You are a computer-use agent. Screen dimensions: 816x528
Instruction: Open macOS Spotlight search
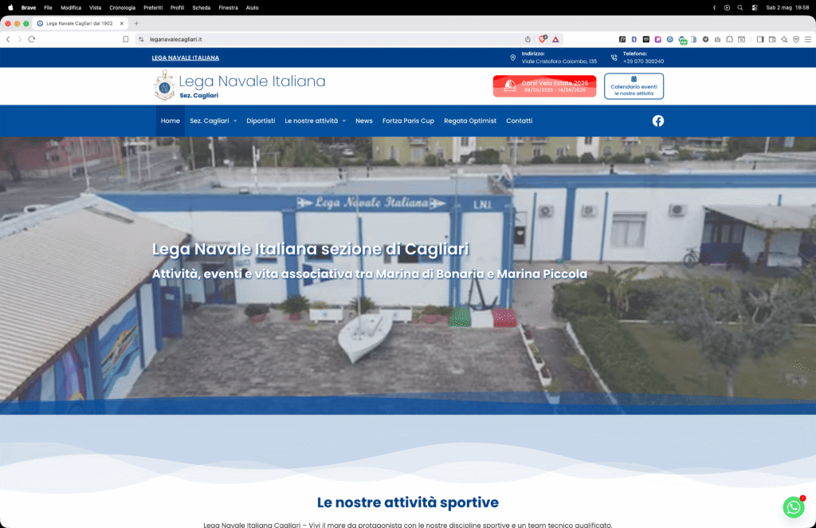click(x=740, y=8)
